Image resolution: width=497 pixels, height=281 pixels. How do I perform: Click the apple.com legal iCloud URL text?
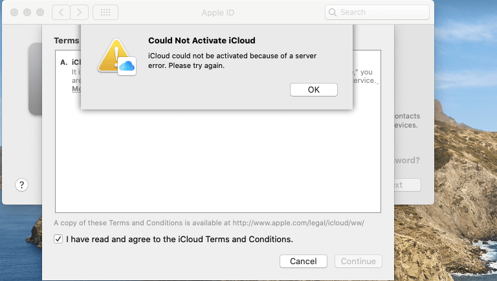tap(299, 223)
